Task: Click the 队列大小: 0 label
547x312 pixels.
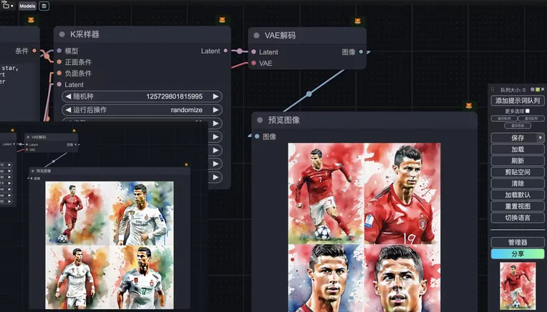Action: [x=513, y=90]
